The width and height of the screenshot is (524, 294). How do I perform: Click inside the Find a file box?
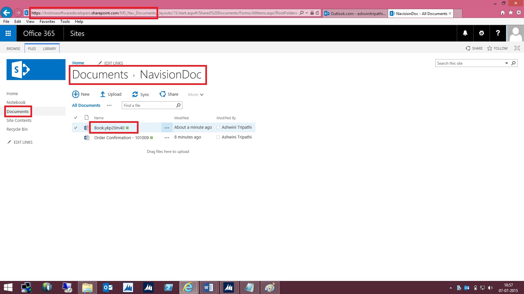[147, 105]
